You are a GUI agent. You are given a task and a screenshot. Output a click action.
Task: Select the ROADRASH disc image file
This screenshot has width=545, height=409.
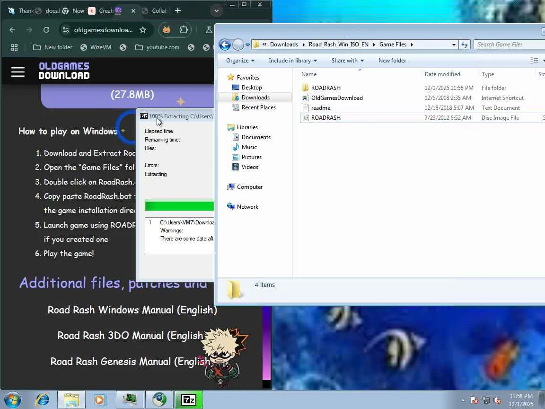(422, 118)
